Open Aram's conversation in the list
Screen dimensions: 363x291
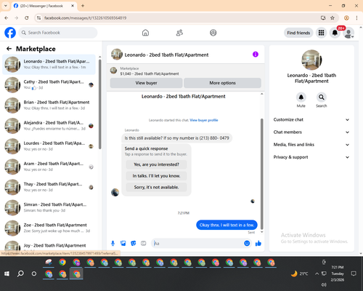pyautogui.click(x=49, y=167)
